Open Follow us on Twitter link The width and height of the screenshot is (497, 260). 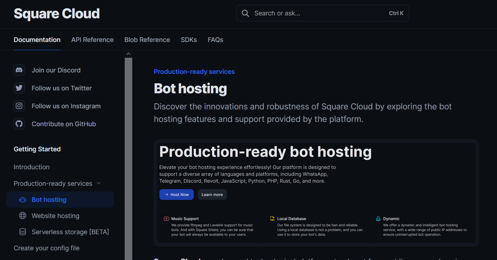61,88
